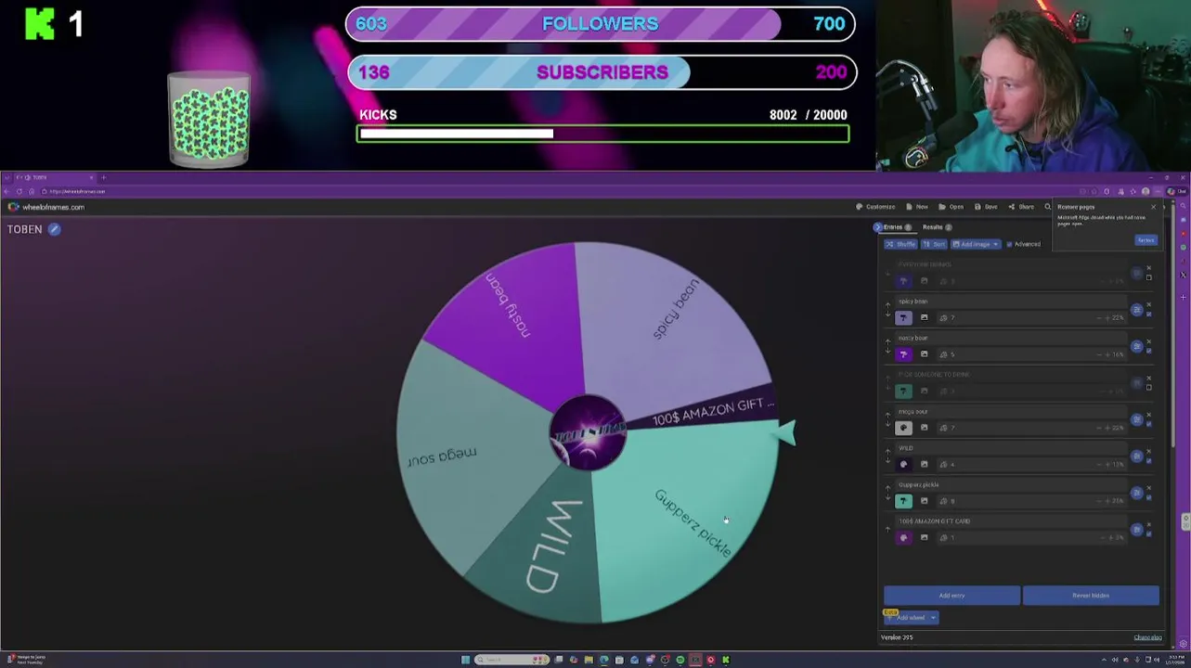This screenshot has width=1191, height=668.
Task: Move 100$ AMAZON GIFT CARD entry up
Action: pos(887,529)
